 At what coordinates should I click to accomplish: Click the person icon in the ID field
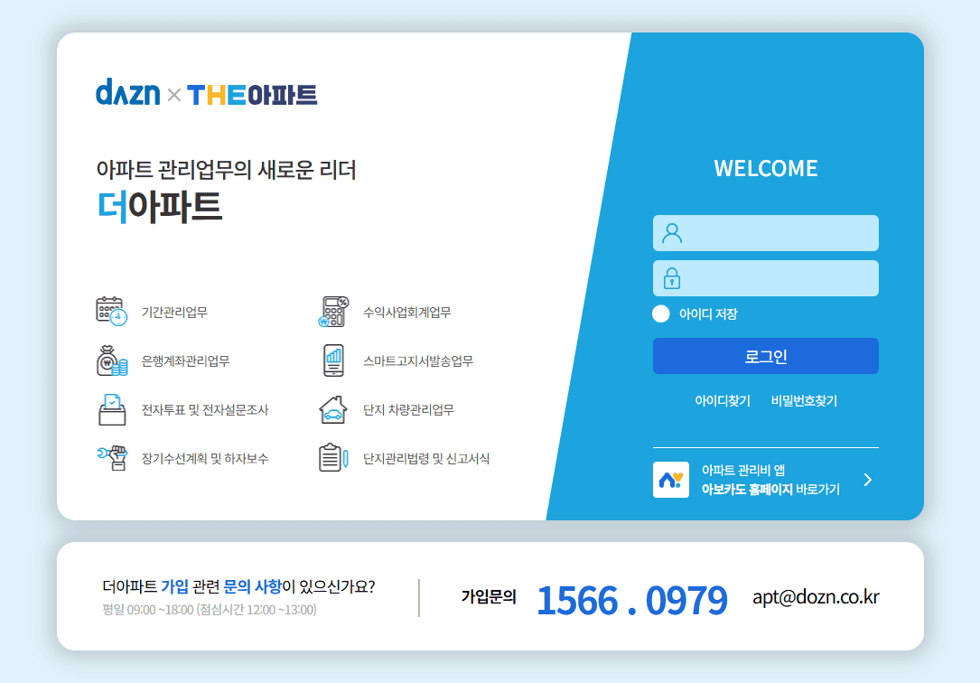(x=670, y=232)
